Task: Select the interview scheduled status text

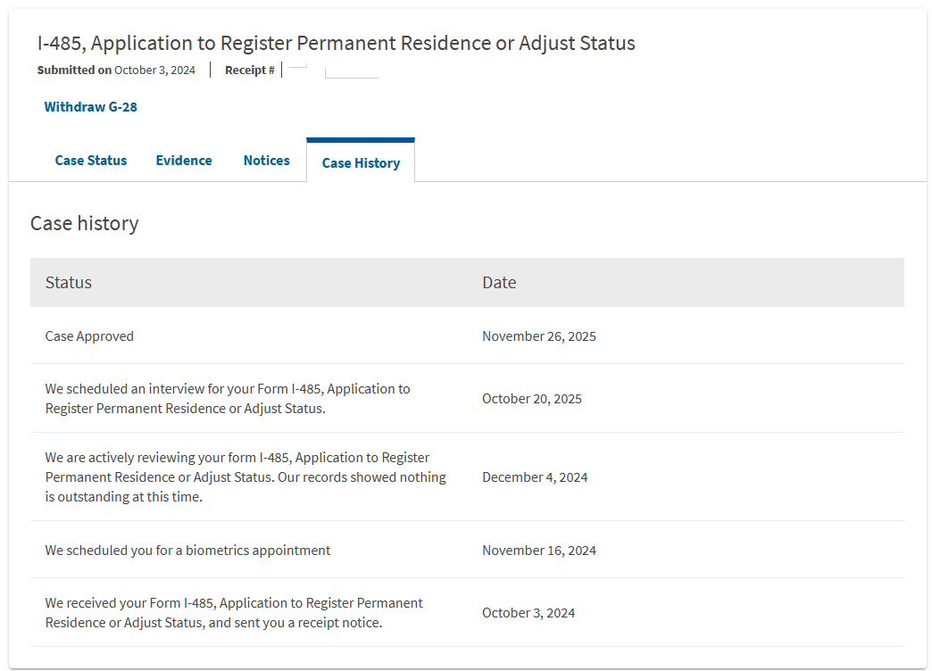Action: point(228,399)
